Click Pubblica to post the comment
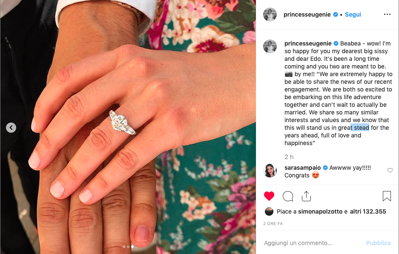The width and height of the screenshot is (399, 254). point(378,243)
